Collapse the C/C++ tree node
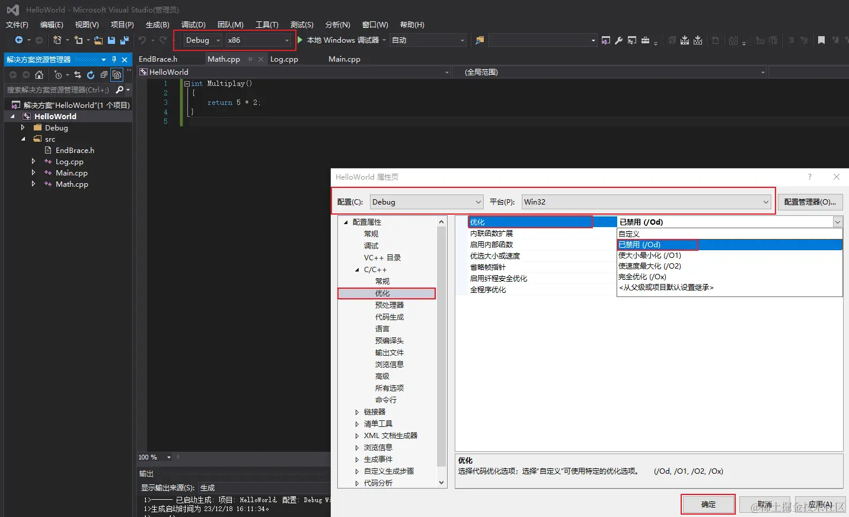 (357, 270)
